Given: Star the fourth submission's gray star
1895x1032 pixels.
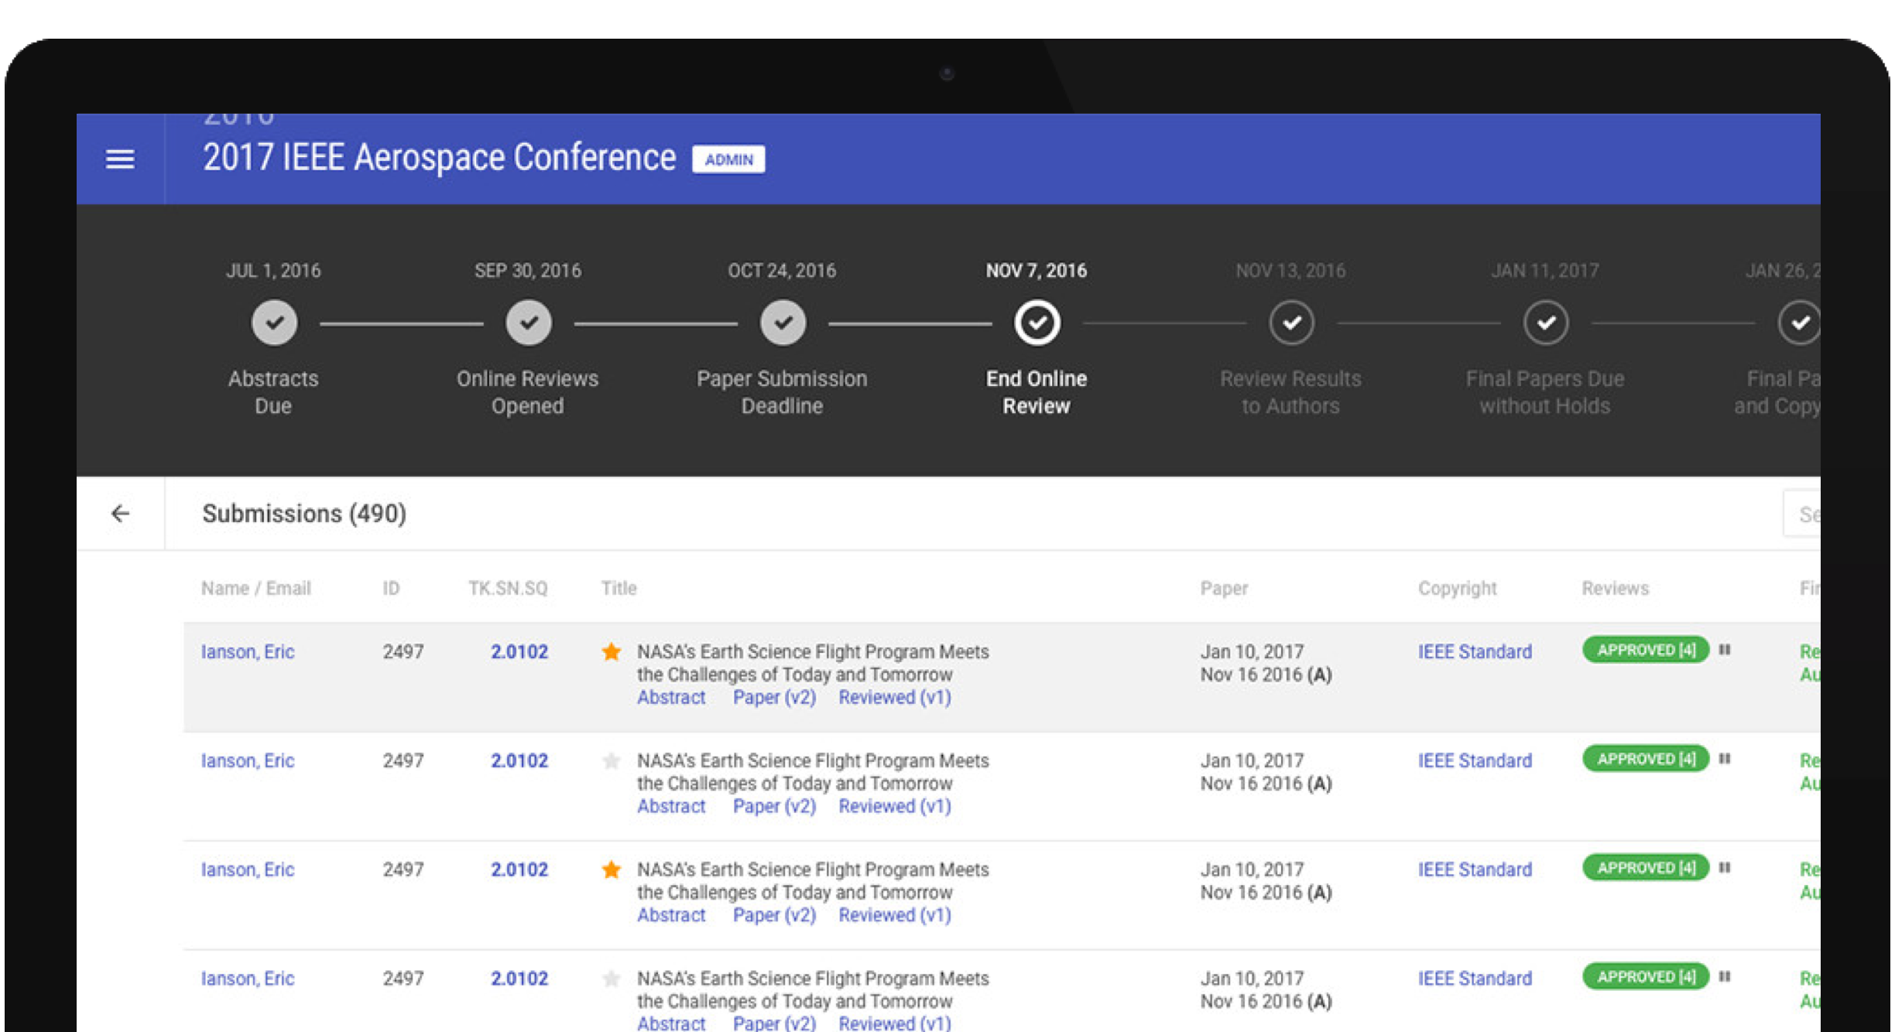Looking at the screenshot, I should [612, 979].
